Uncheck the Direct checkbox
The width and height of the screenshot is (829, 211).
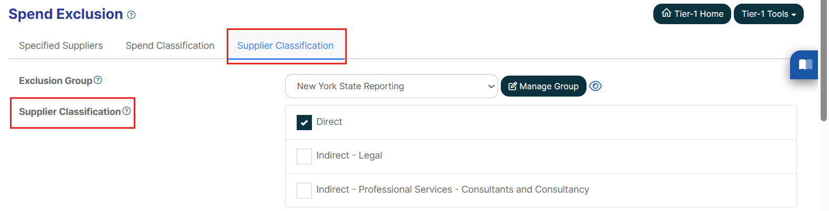304,122
